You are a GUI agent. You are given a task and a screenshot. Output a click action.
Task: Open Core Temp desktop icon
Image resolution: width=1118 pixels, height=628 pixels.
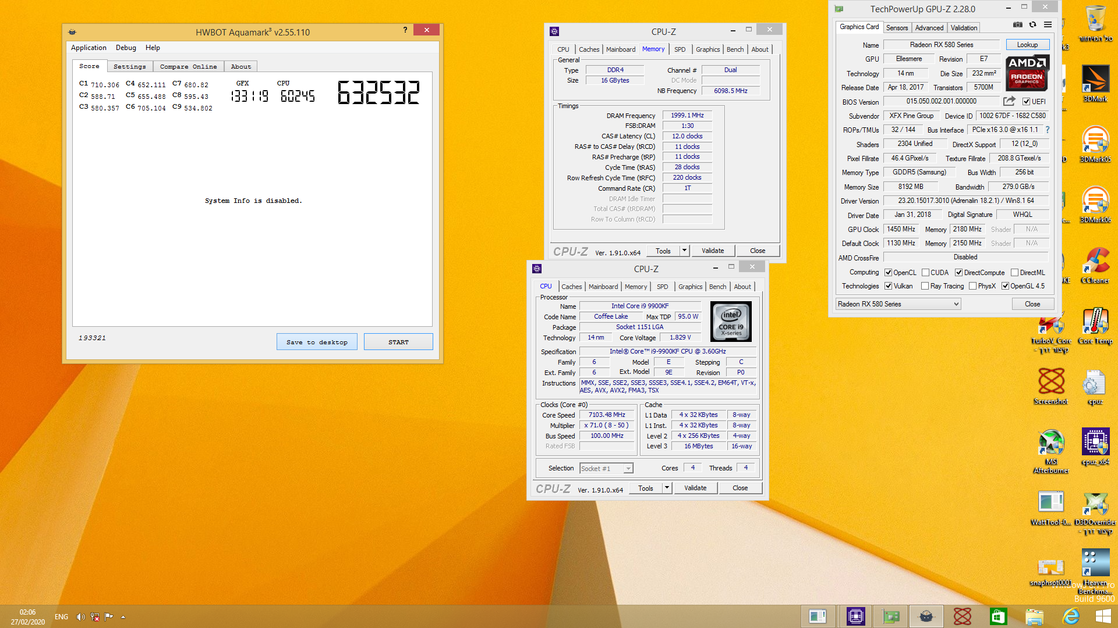[1095, 326]
